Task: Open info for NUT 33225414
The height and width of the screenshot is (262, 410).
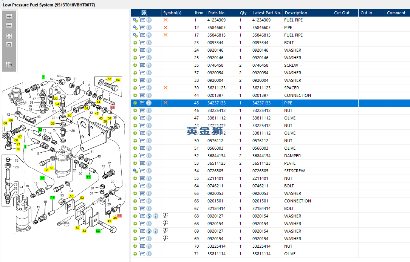Action: tap(149, 246)
